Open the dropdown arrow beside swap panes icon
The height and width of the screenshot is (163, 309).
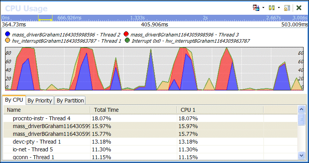(x=263, y=8)
